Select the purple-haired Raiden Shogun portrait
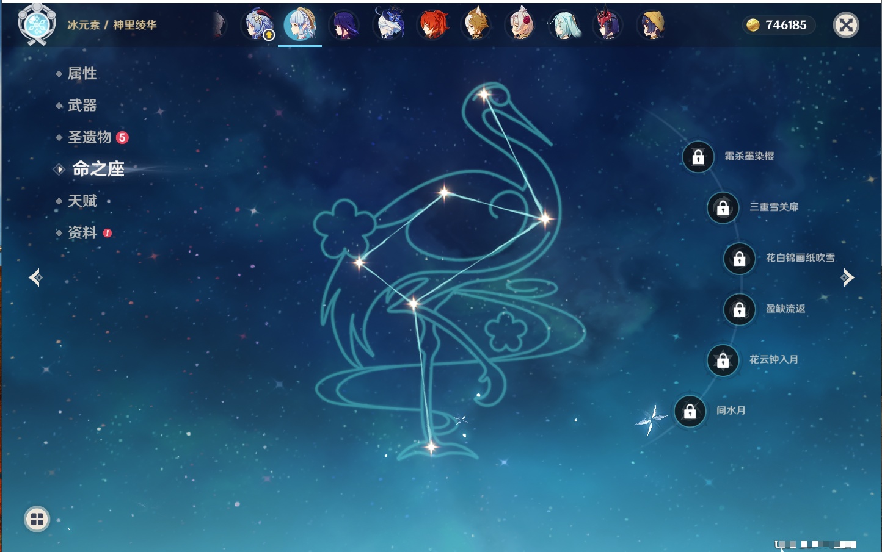Screen dimensions: 882x552 point(344,25)
